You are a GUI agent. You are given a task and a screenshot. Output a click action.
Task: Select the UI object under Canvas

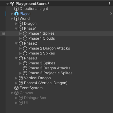(x=26, y=103)
